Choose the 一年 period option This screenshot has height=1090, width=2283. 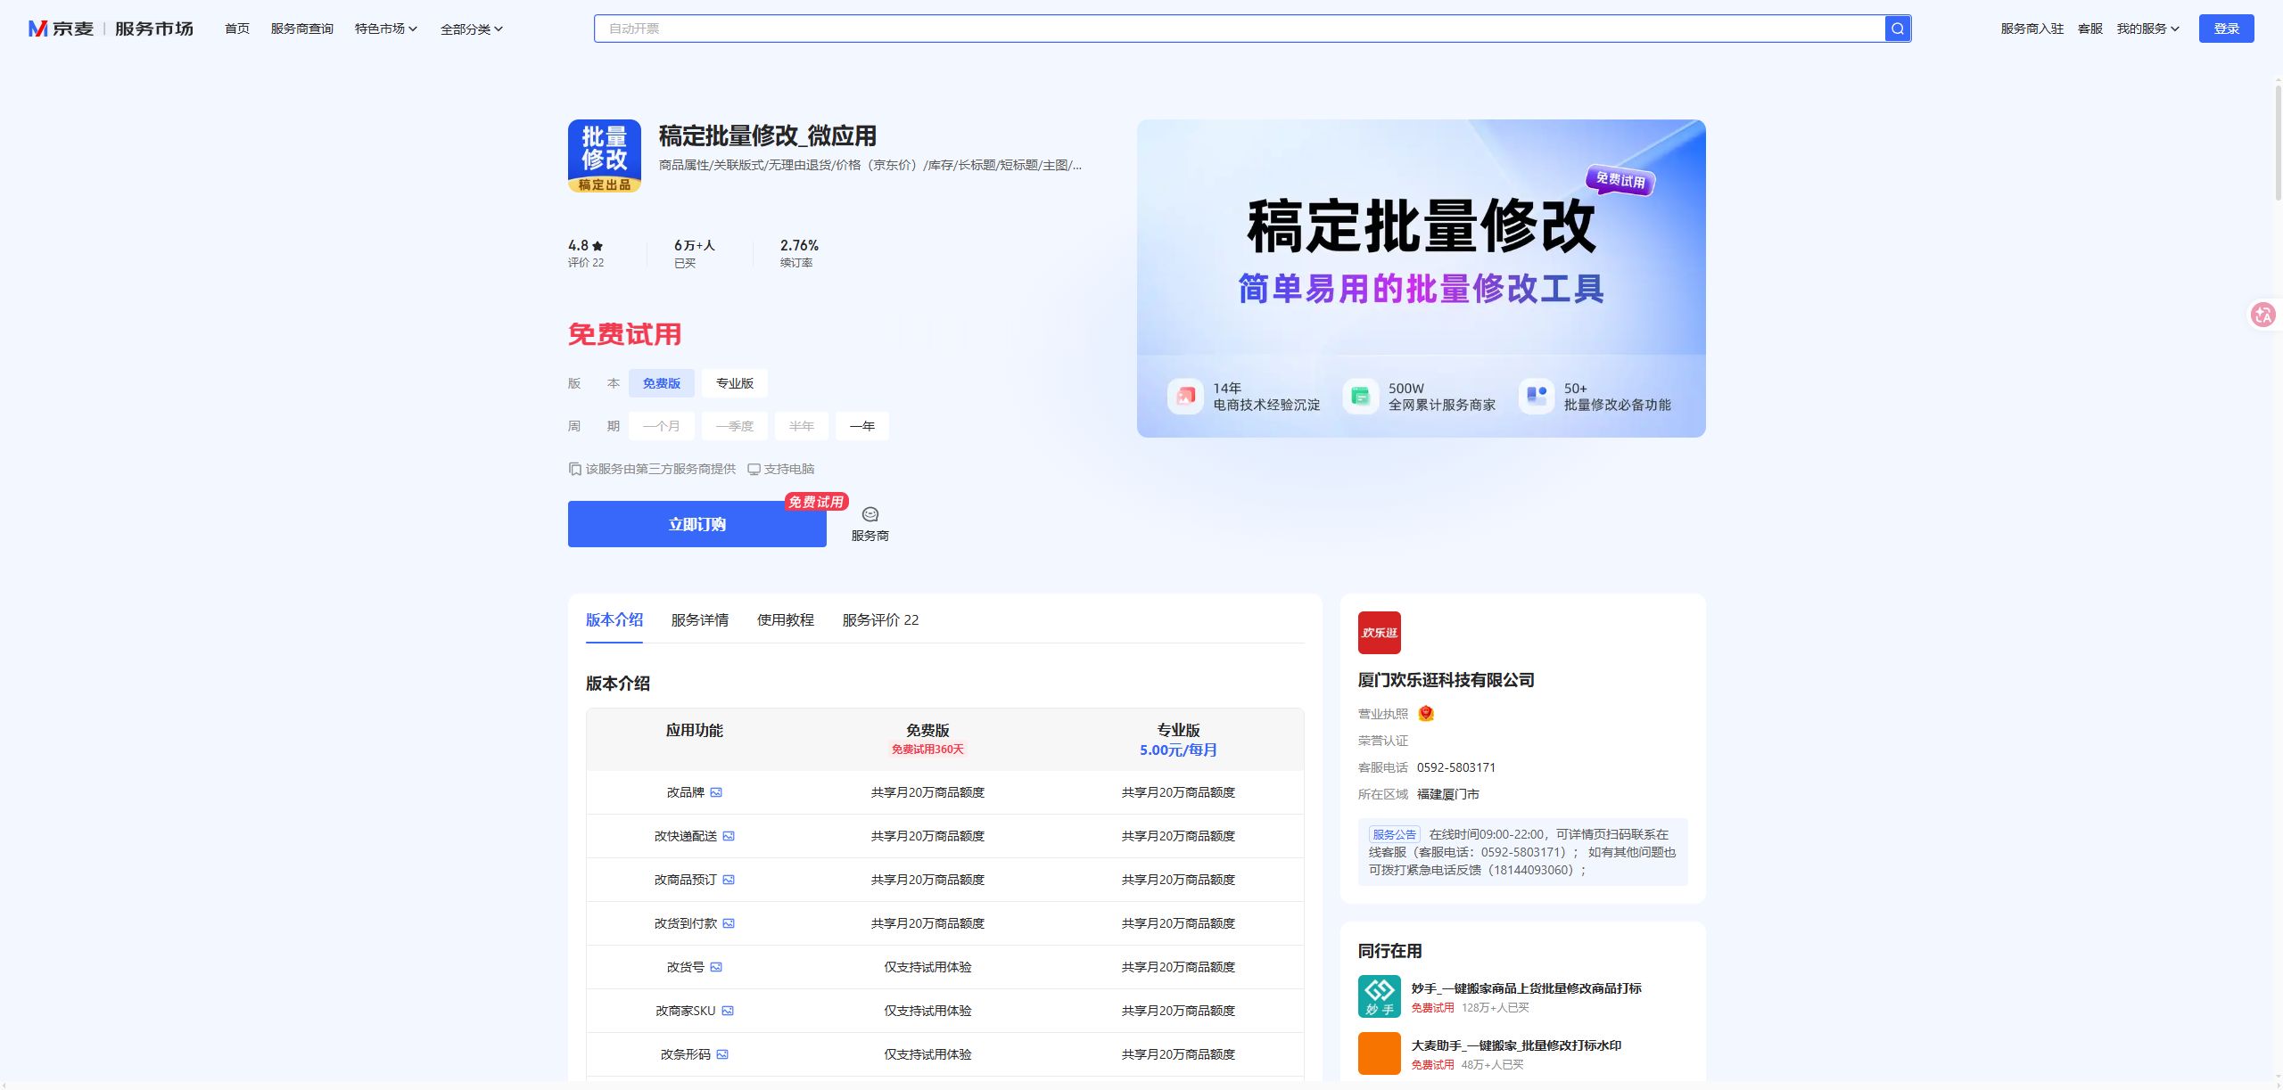click(x=862, y=426)
